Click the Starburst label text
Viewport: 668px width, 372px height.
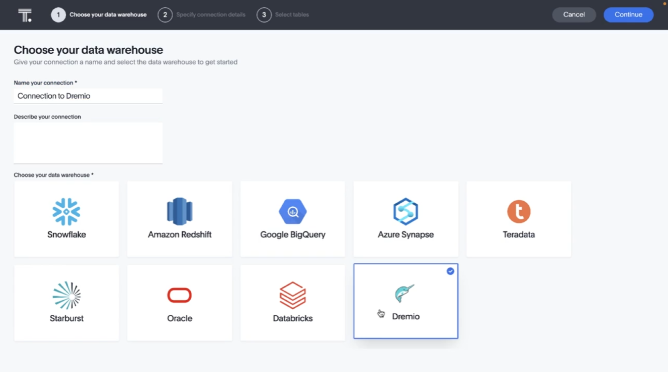tap(67, 318)
